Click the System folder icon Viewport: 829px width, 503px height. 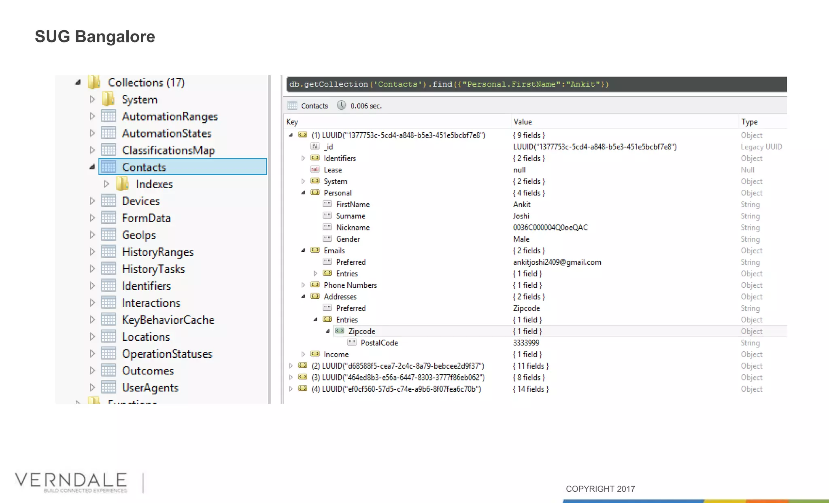coord(108,99)
